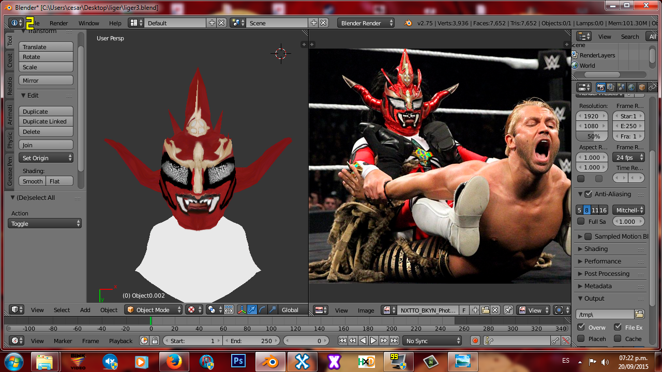The width and height of the screenshot is (662, 372).
Task: Unlink the NXTTO_BKYN image with X icon
Action: (495, 310)
